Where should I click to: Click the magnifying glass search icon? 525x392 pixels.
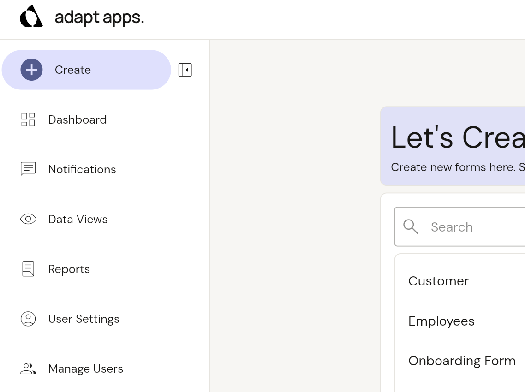(x=410, y=226)
